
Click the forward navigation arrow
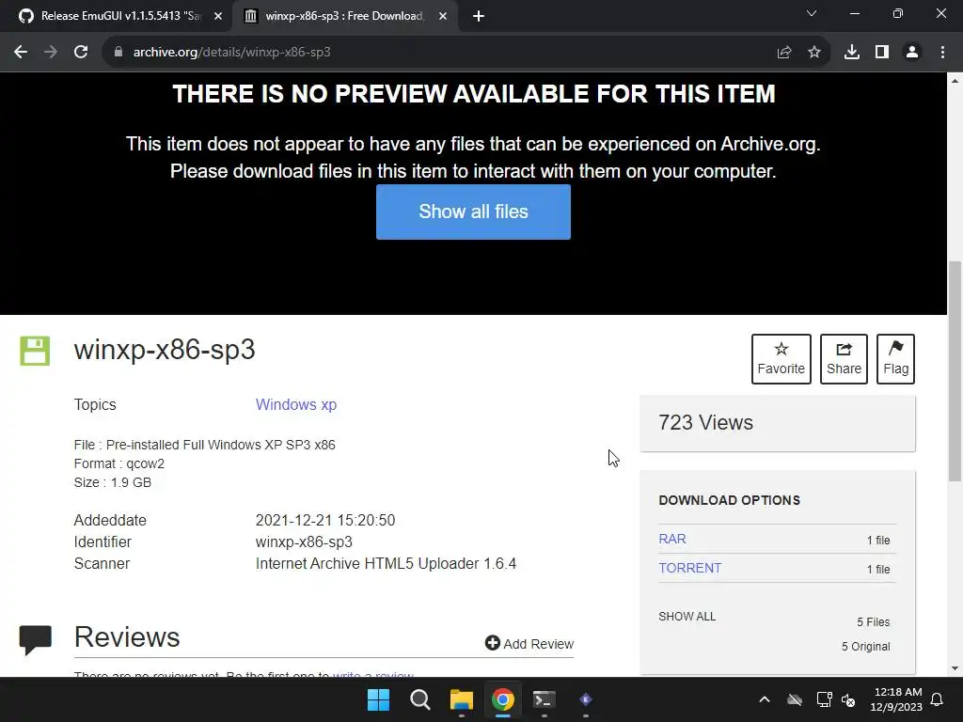(x=51, y=53)
